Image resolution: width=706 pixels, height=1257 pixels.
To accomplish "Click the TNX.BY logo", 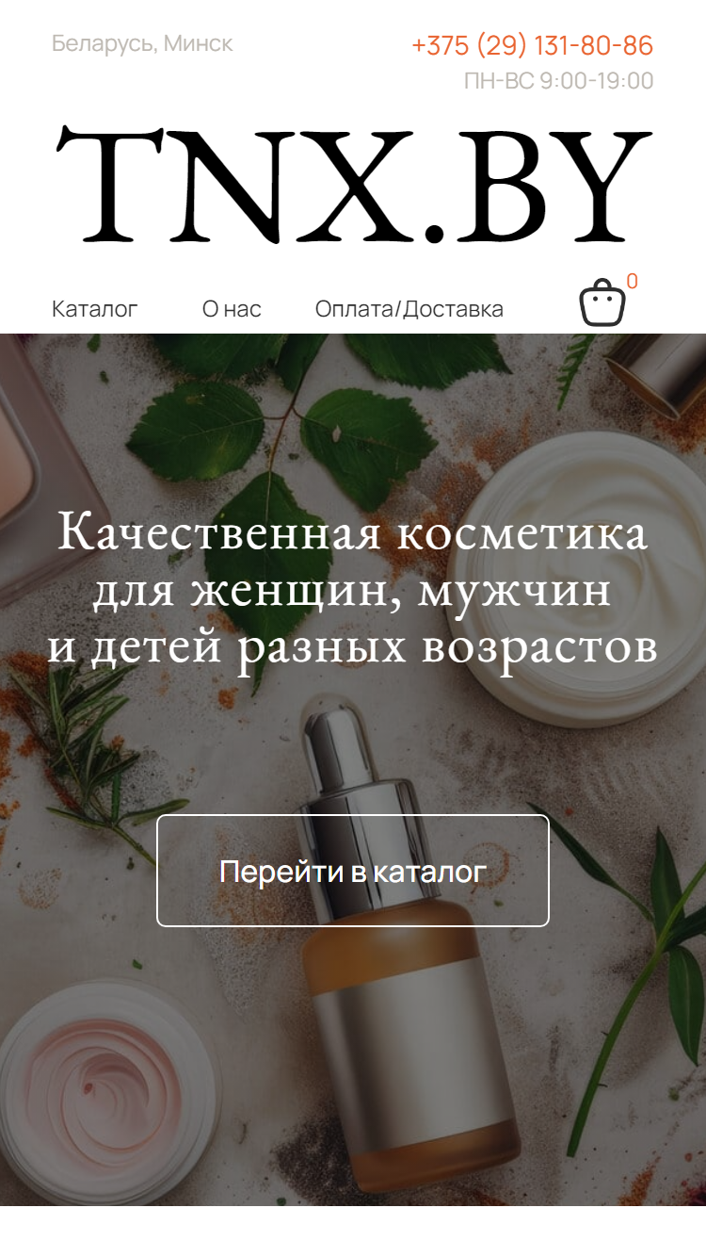I will 353,185.
